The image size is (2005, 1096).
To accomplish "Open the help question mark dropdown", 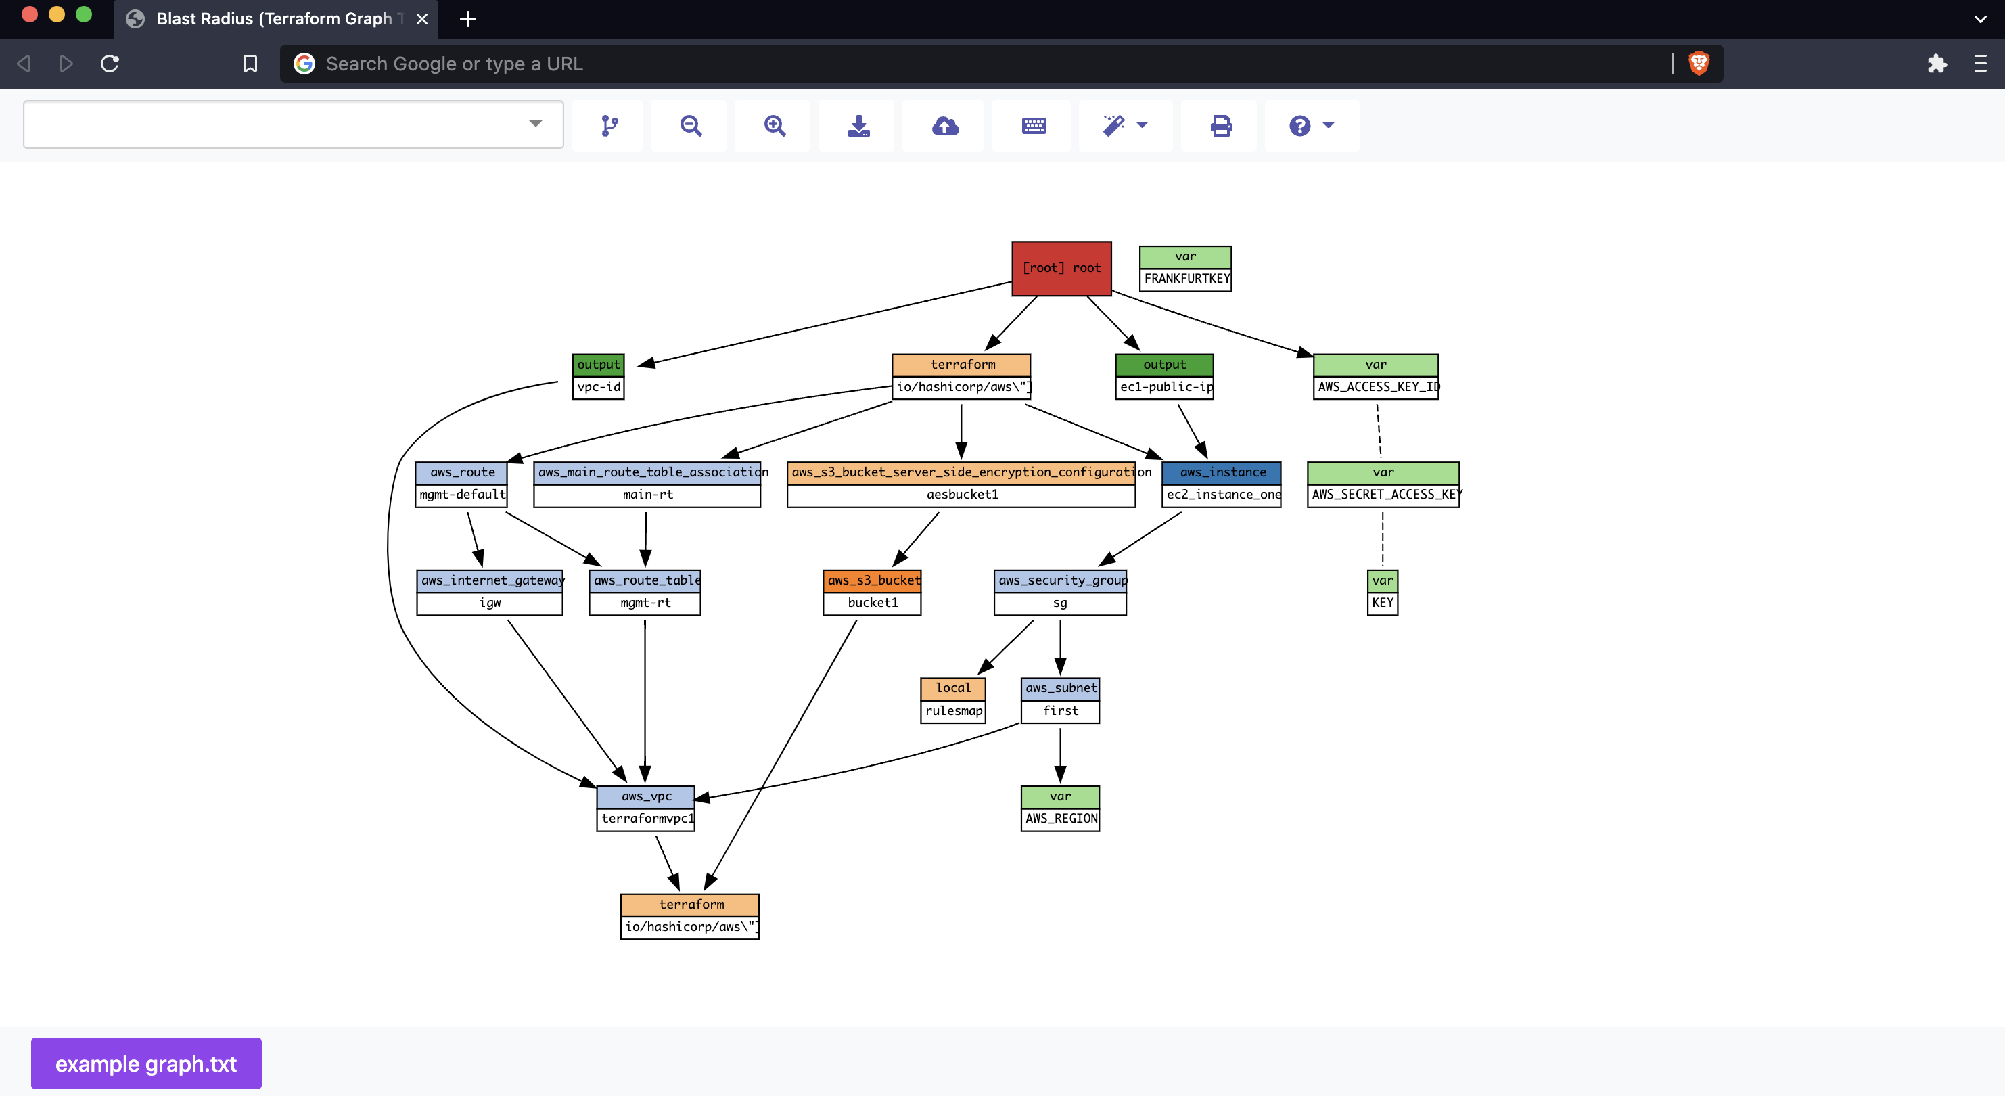I will coord(1312,125).
